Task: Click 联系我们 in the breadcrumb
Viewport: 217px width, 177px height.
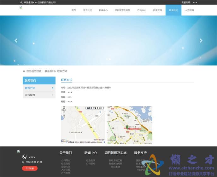Action: [x=50, y=71]
